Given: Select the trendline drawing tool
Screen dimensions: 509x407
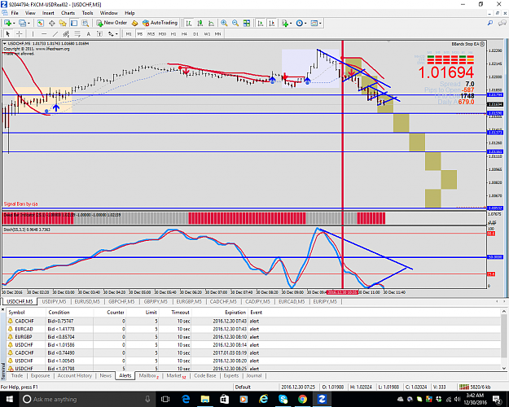Looking at the screenshot, I should tap(55, 33).
